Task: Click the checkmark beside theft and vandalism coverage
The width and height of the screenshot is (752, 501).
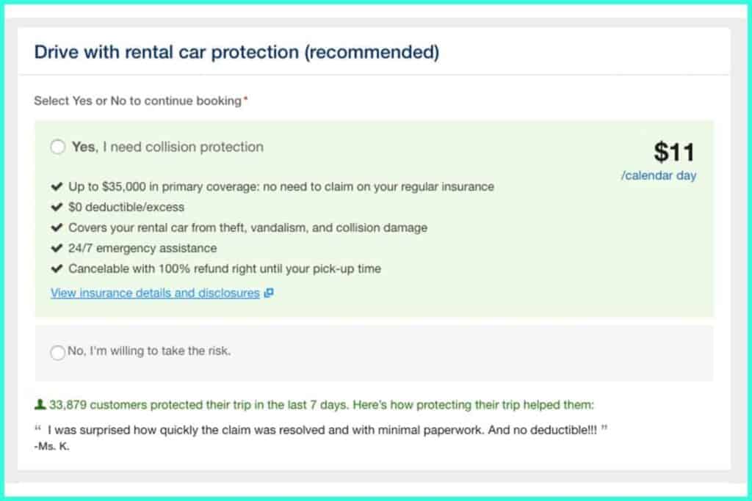Action: 57,227
